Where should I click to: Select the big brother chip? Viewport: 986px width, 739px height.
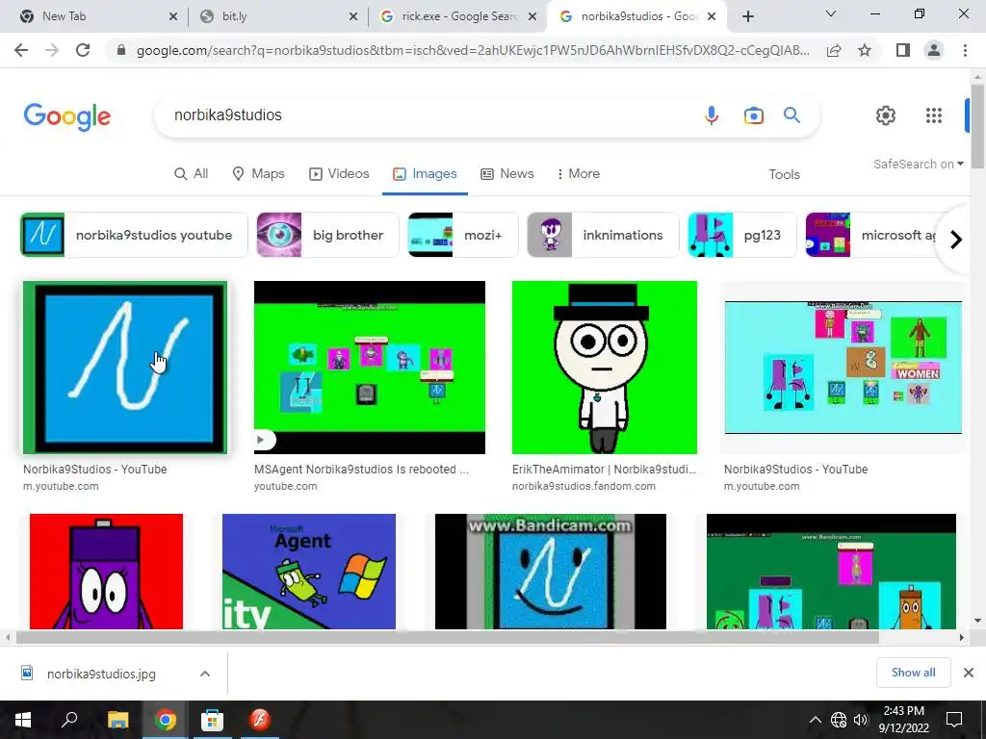click(327, 235)
